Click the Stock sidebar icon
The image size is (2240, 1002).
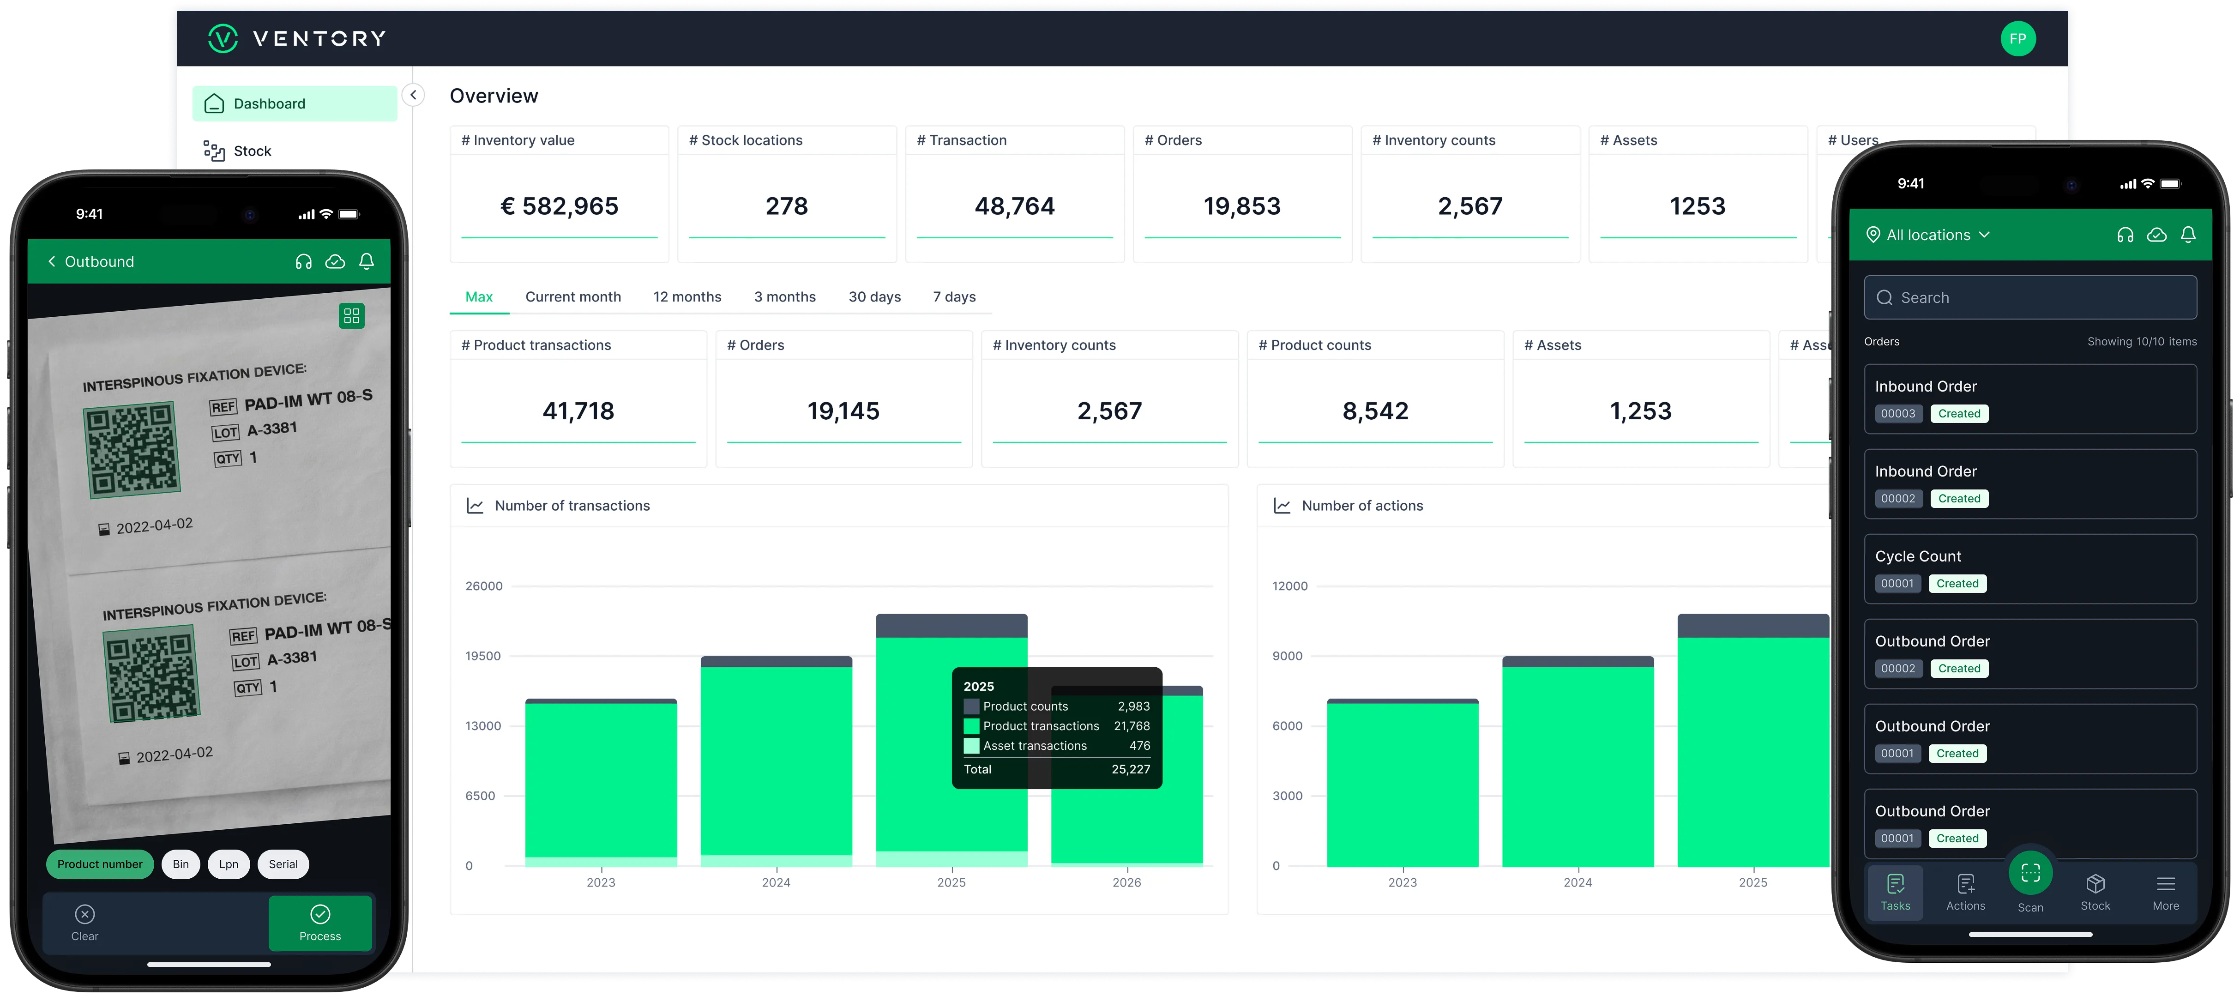214,151
